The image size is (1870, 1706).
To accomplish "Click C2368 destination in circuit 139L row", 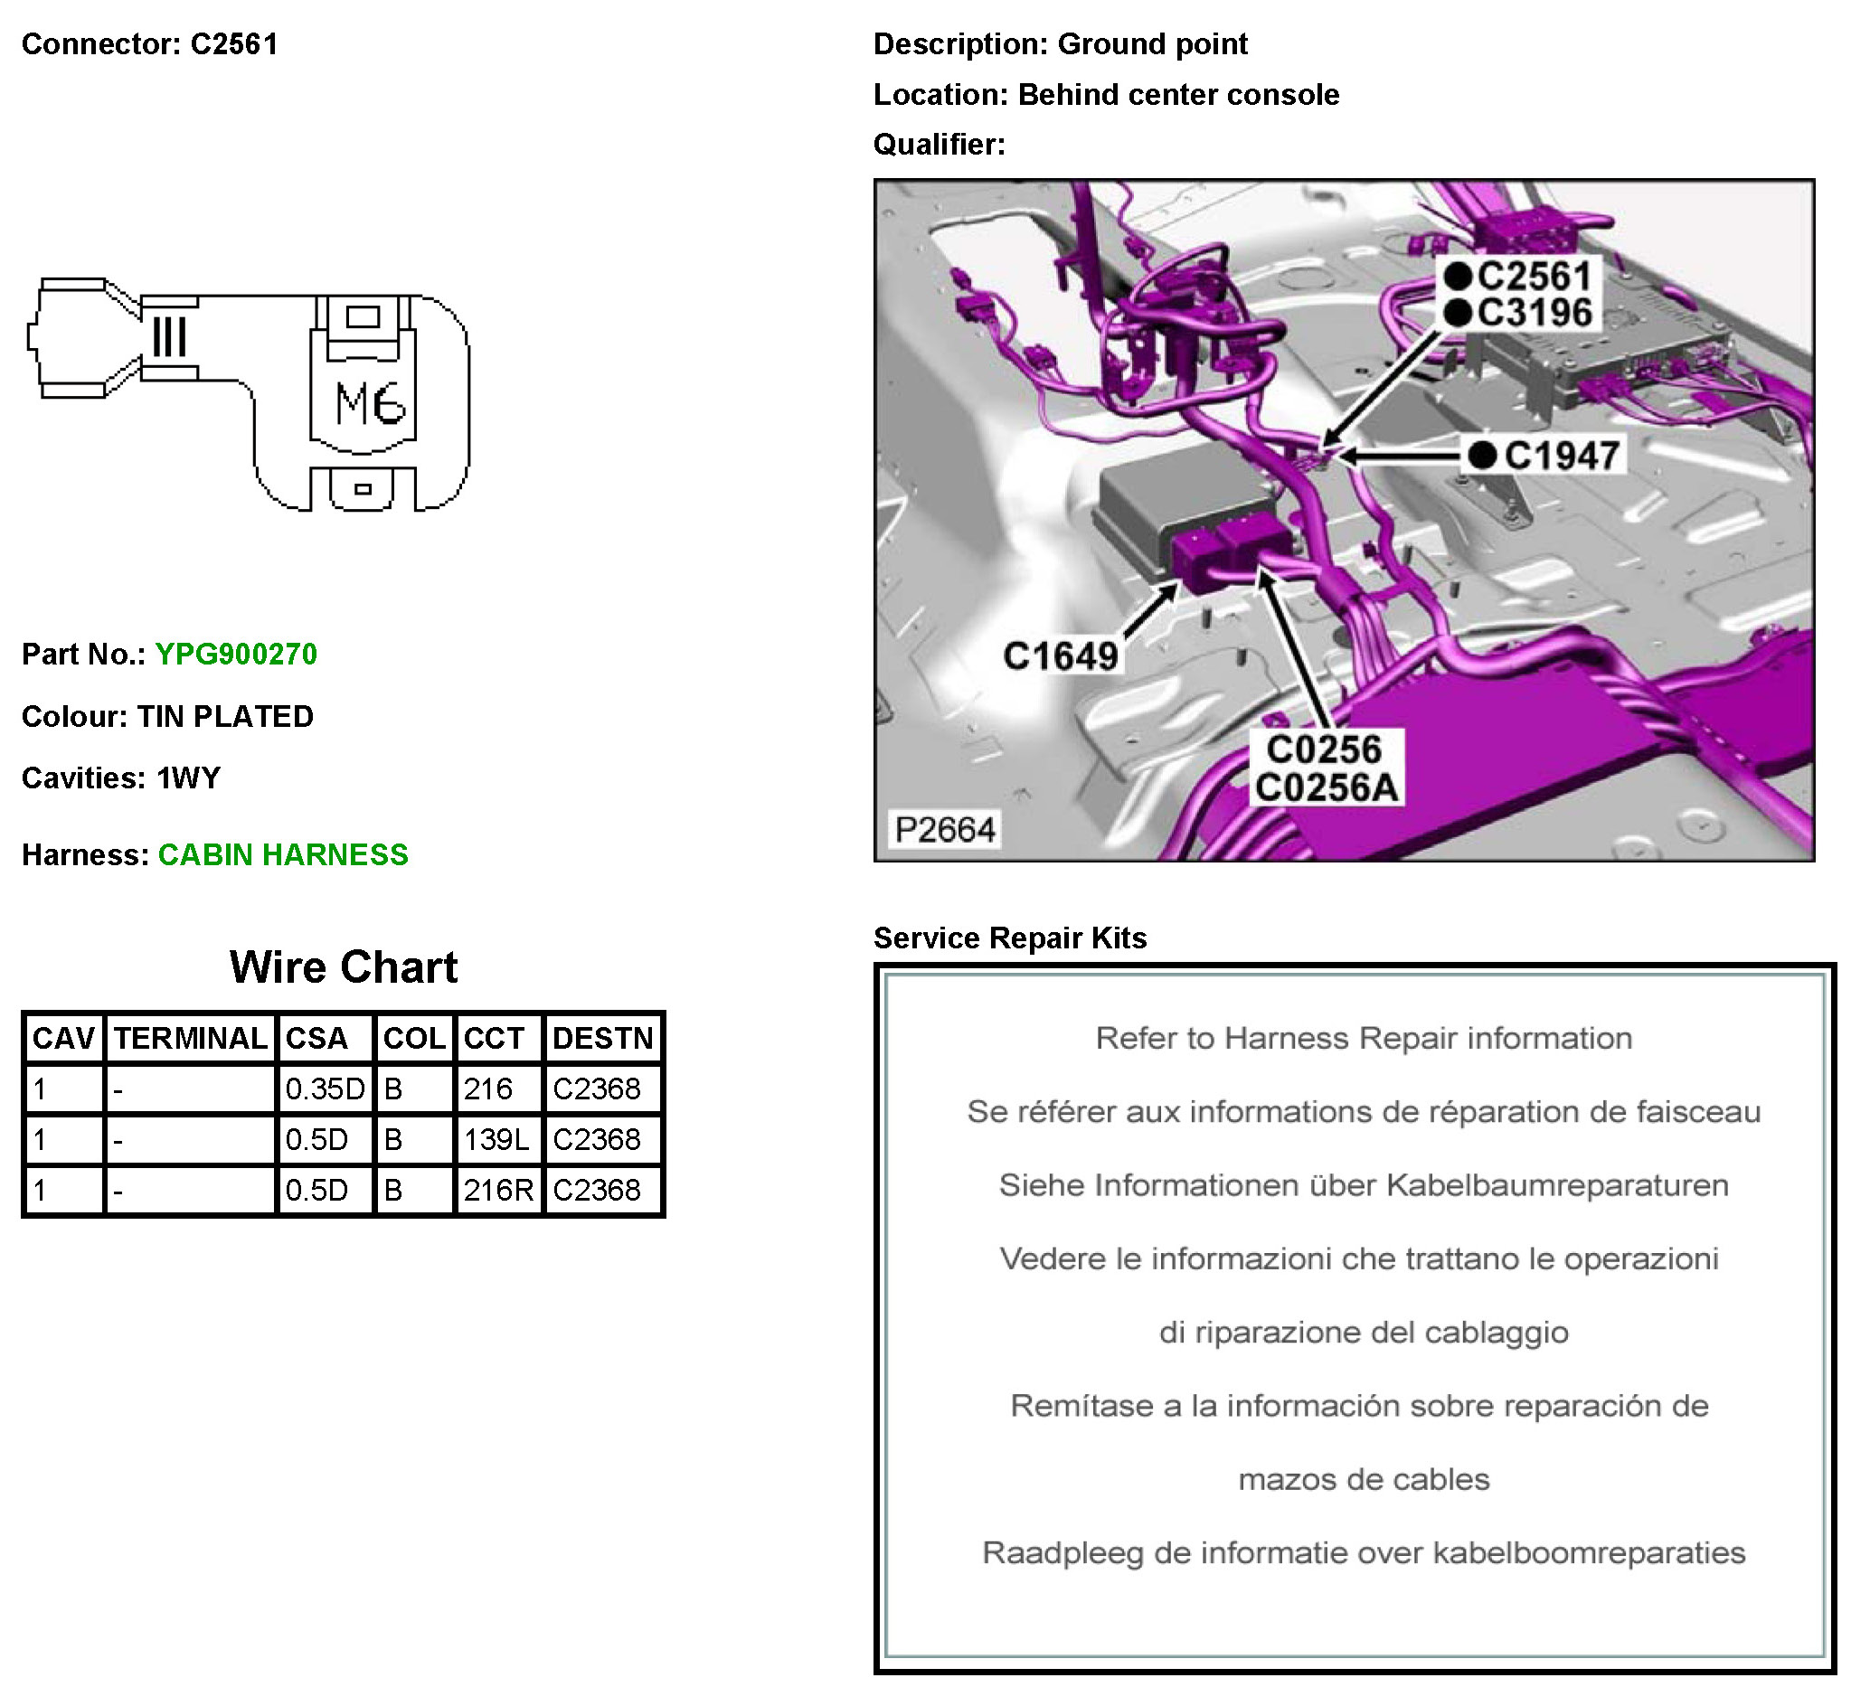I will [x=597, y=1139].
